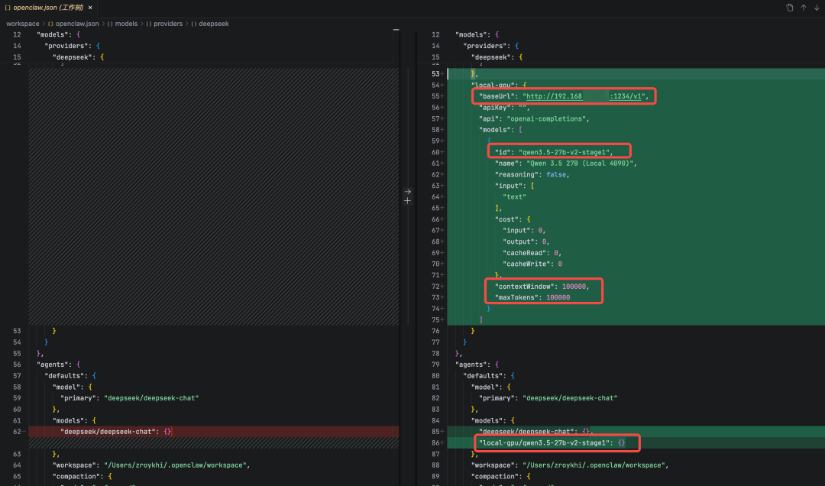Click the open file icon in the editor toolbar
Screen dimensions: 825x486
click(789, 8)
